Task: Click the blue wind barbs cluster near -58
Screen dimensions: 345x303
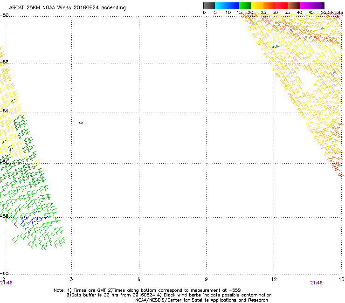Action: [x=31, y=221]
